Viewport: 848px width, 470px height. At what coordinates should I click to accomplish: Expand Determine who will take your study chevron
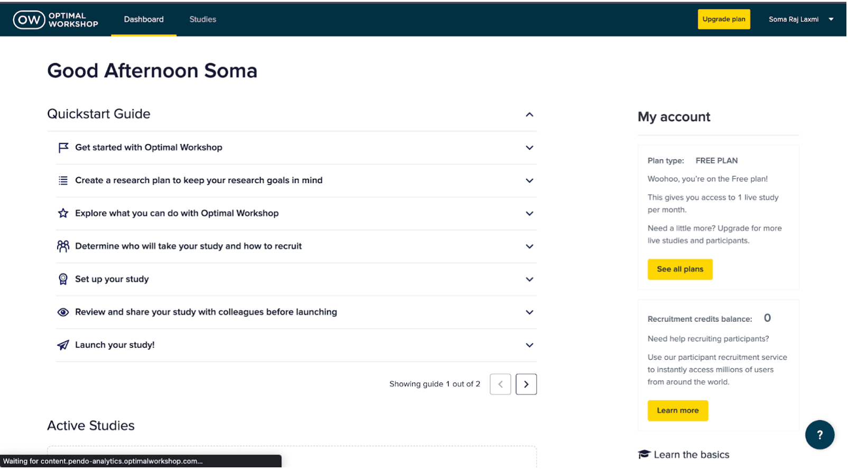coord(530,247)
